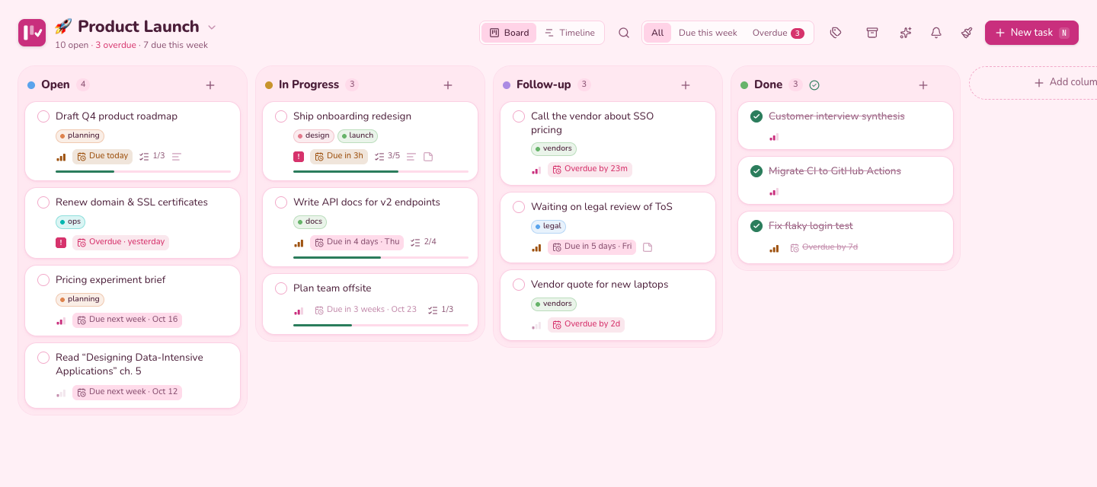The image size is (1097, 487).
Task: Click the paintbrush theme icon
Action: click(x=967, y=33)
